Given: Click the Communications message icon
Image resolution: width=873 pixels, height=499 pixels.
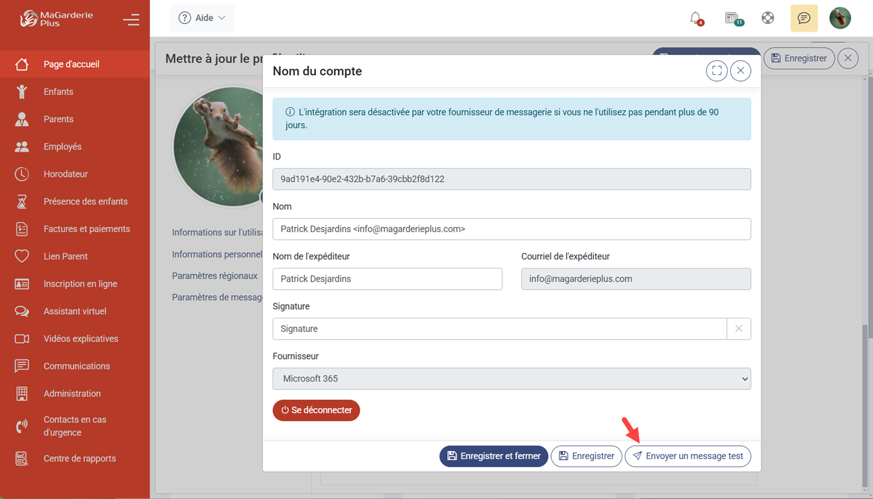Looking at the screenshot, I should [x=22, y=366].
